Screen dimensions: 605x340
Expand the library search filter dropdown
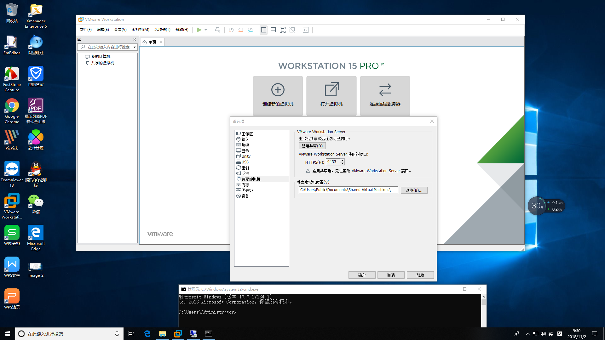click(135, 47)
